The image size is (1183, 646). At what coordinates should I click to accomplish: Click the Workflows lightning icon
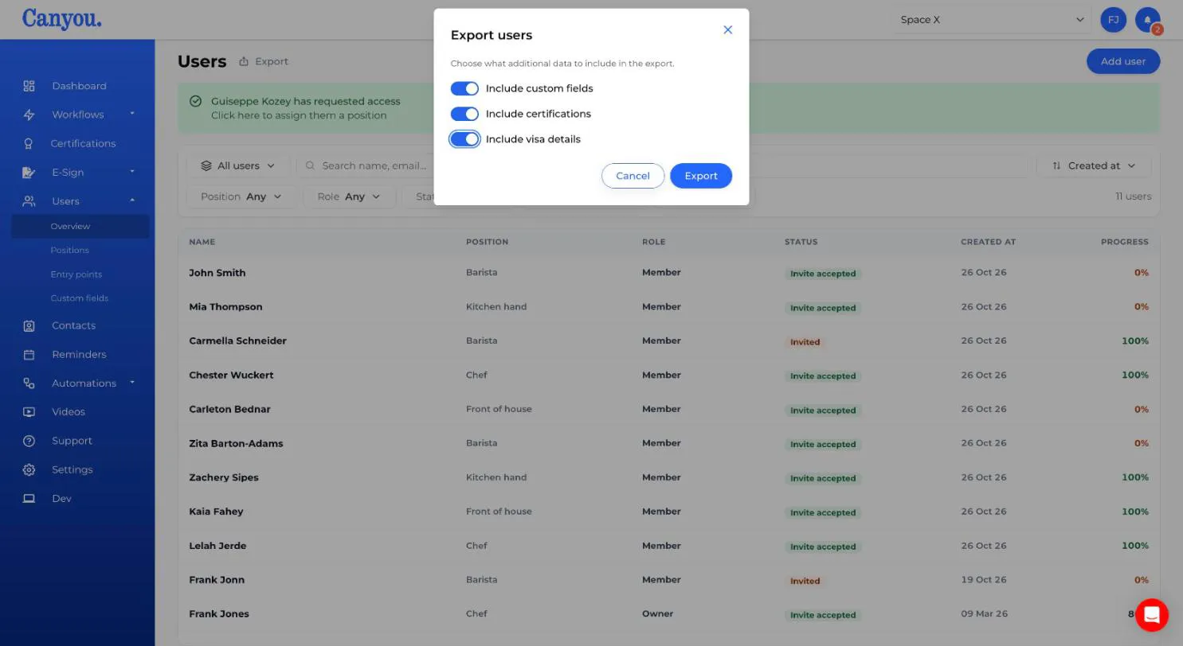pos(29,115)
